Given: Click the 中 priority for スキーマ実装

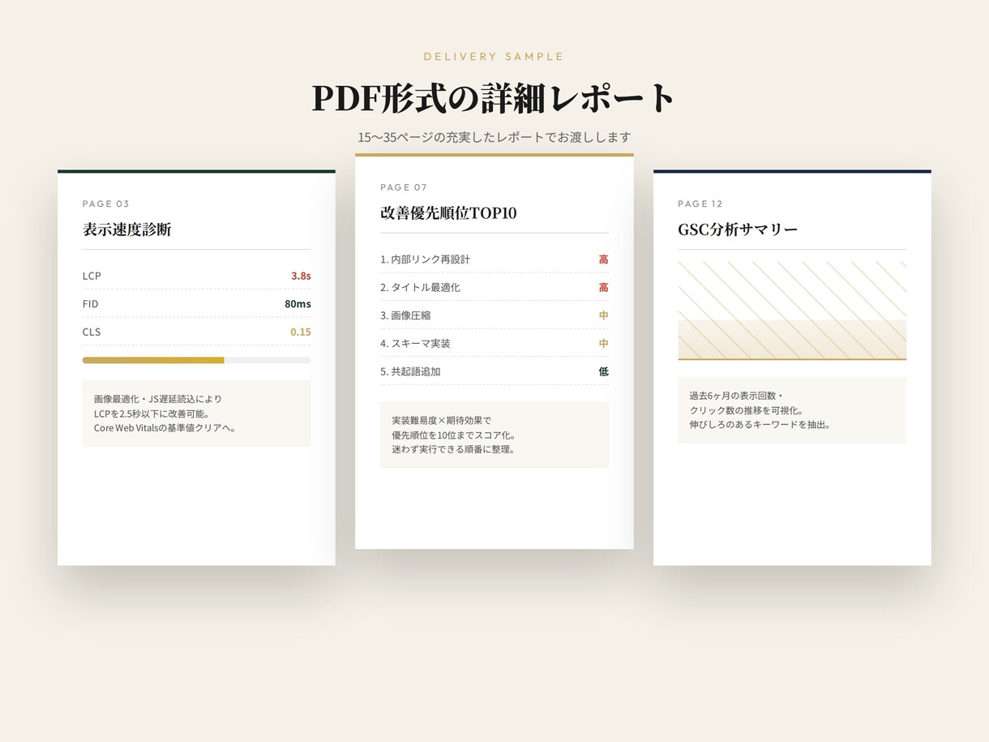Looking at the screenshot, I should tap(603, 343).
